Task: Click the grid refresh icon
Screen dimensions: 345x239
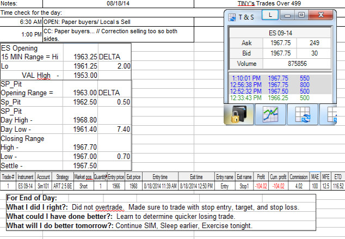Action: pyautogui.click(x=303, y=114)
